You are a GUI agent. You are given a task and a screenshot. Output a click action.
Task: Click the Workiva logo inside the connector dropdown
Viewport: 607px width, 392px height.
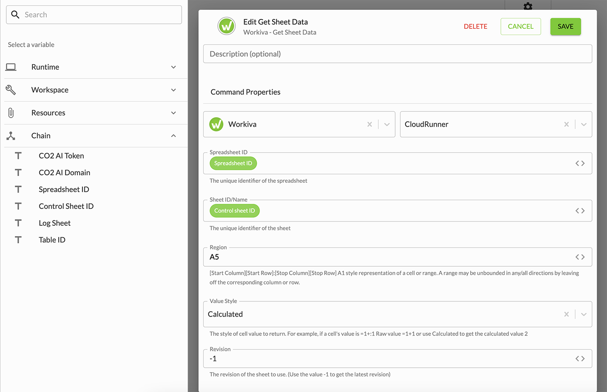(x=216, y=124)
